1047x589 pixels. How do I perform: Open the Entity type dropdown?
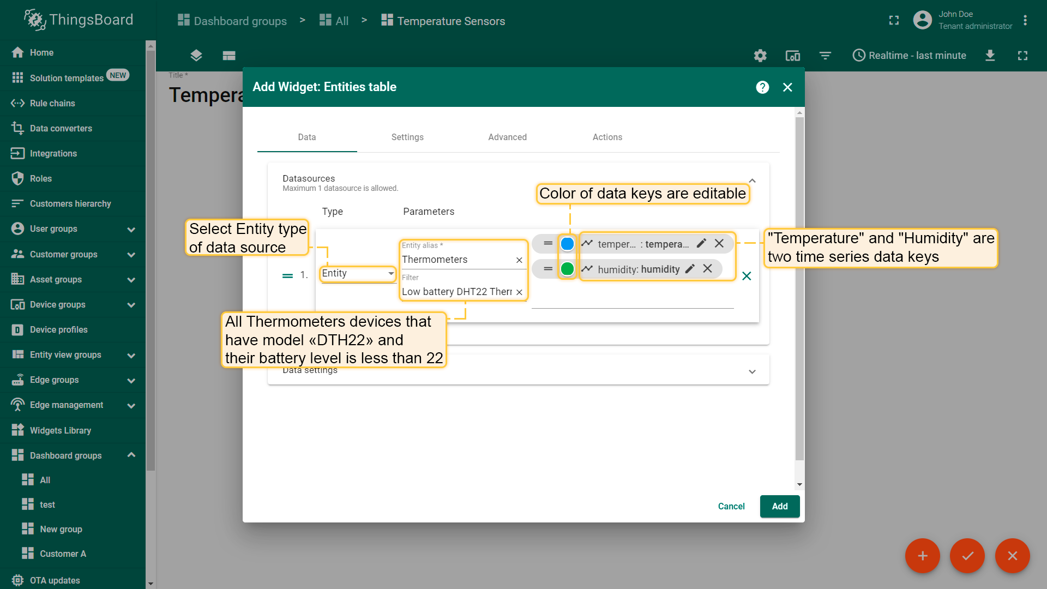coord(358,274)
